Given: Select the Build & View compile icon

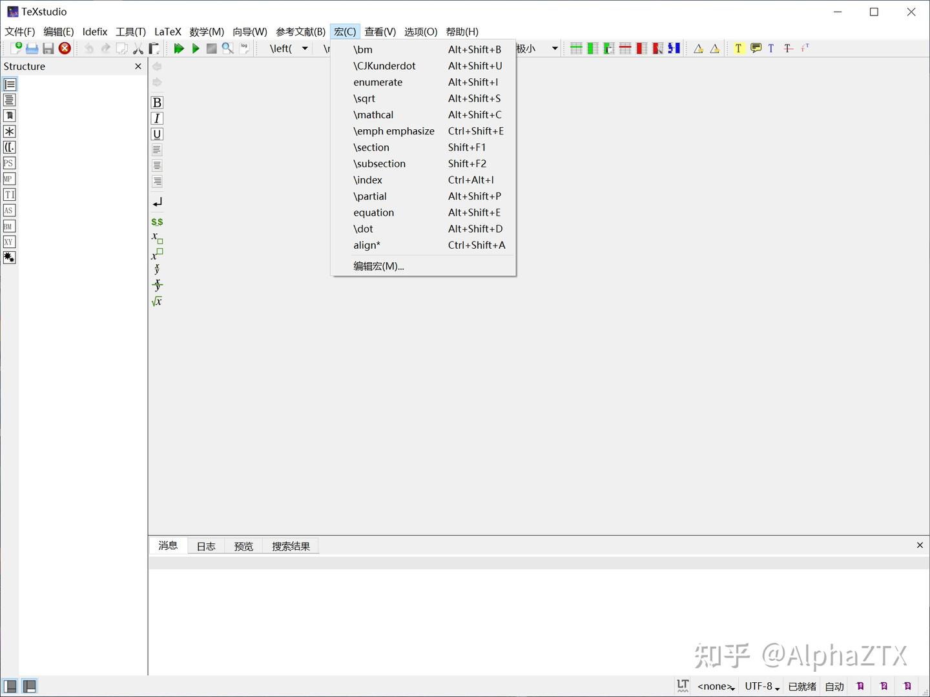Looking at the screenshot, I should (179, 48).
